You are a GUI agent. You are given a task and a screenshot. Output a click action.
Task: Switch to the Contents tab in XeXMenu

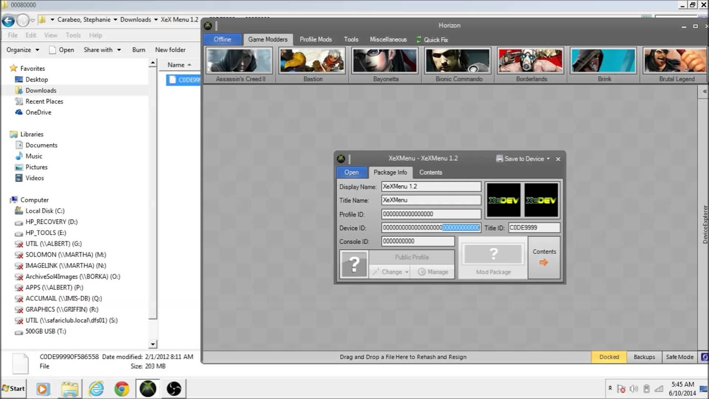tap(430, 172)
